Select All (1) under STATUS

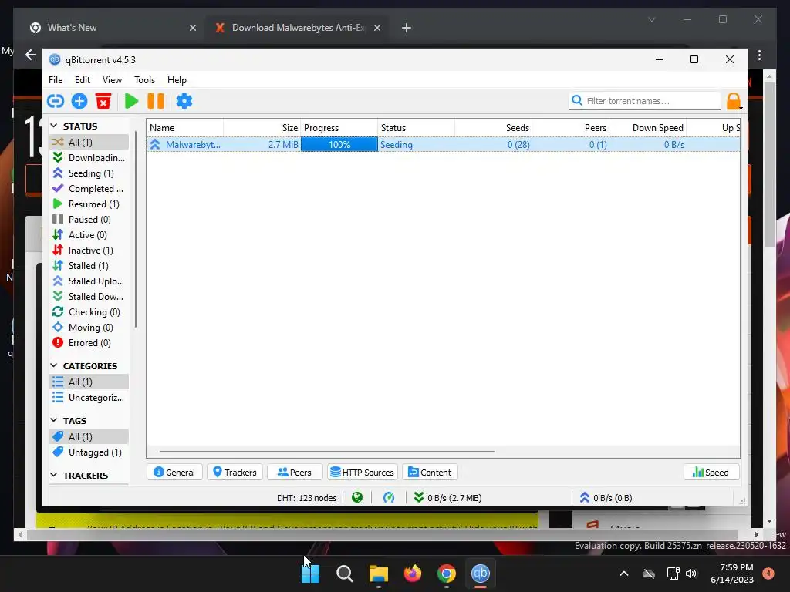[89, 143]
